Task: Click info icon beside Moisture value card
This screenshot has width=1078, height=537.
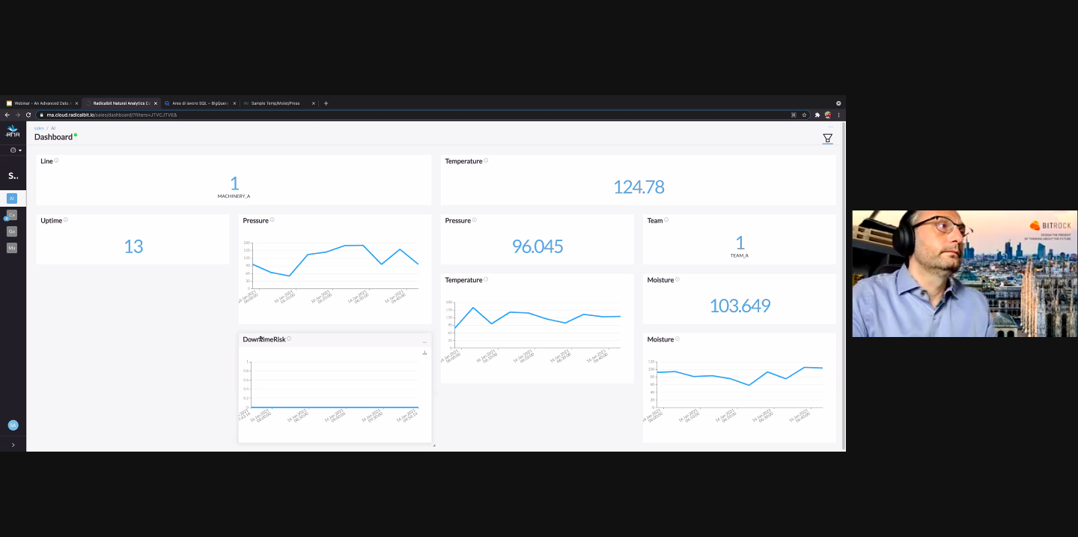Action: click(677, 279)
